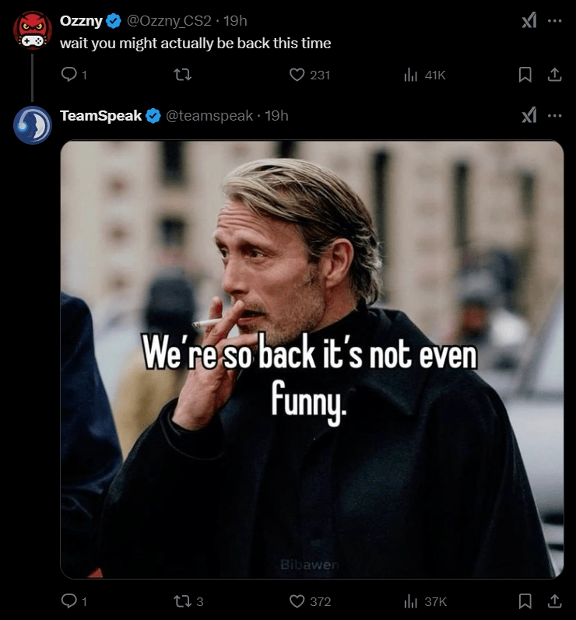View analytics for TeamSpeak's 37K views tweet
This screenshot has height=620, width=576.
pyautogui.click(x=411, y=601)
